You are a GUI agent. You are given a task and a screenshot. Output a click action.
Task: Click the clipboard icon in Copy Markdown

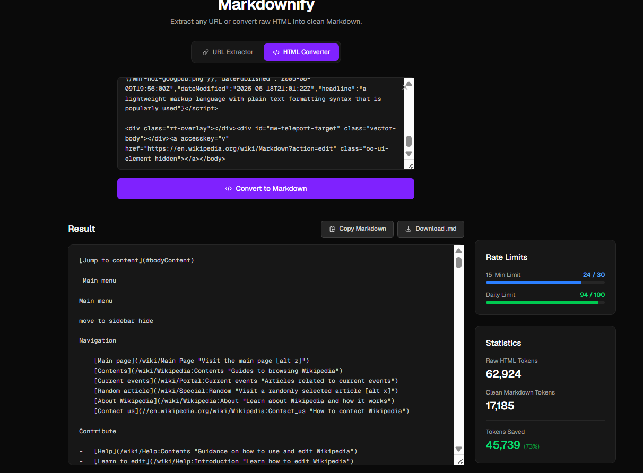[332, 229]
